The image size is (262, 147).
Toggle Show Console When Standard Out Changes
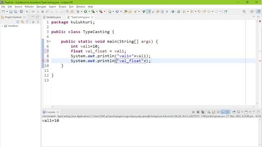point(223,112)
